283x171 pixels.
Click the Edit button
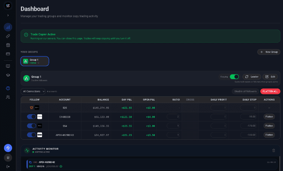[270, 77]
